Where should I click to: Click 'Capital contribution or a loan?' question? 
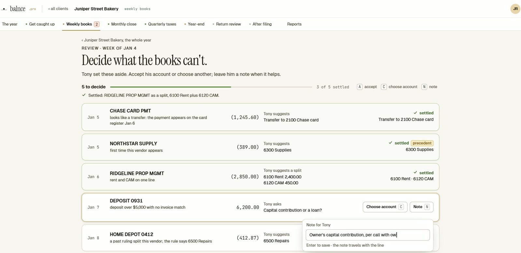click(x=293, y=210)
